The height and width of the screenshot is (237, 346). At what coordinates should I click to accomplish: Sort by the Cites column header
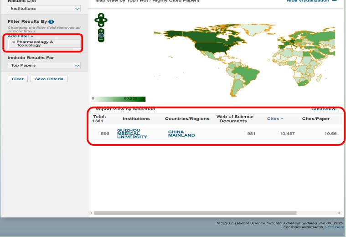(275, 118)
